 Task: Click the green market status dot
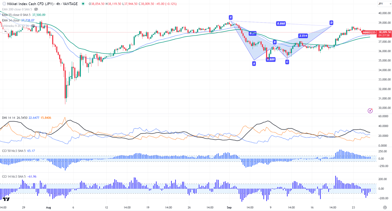(x=83, y=4)
